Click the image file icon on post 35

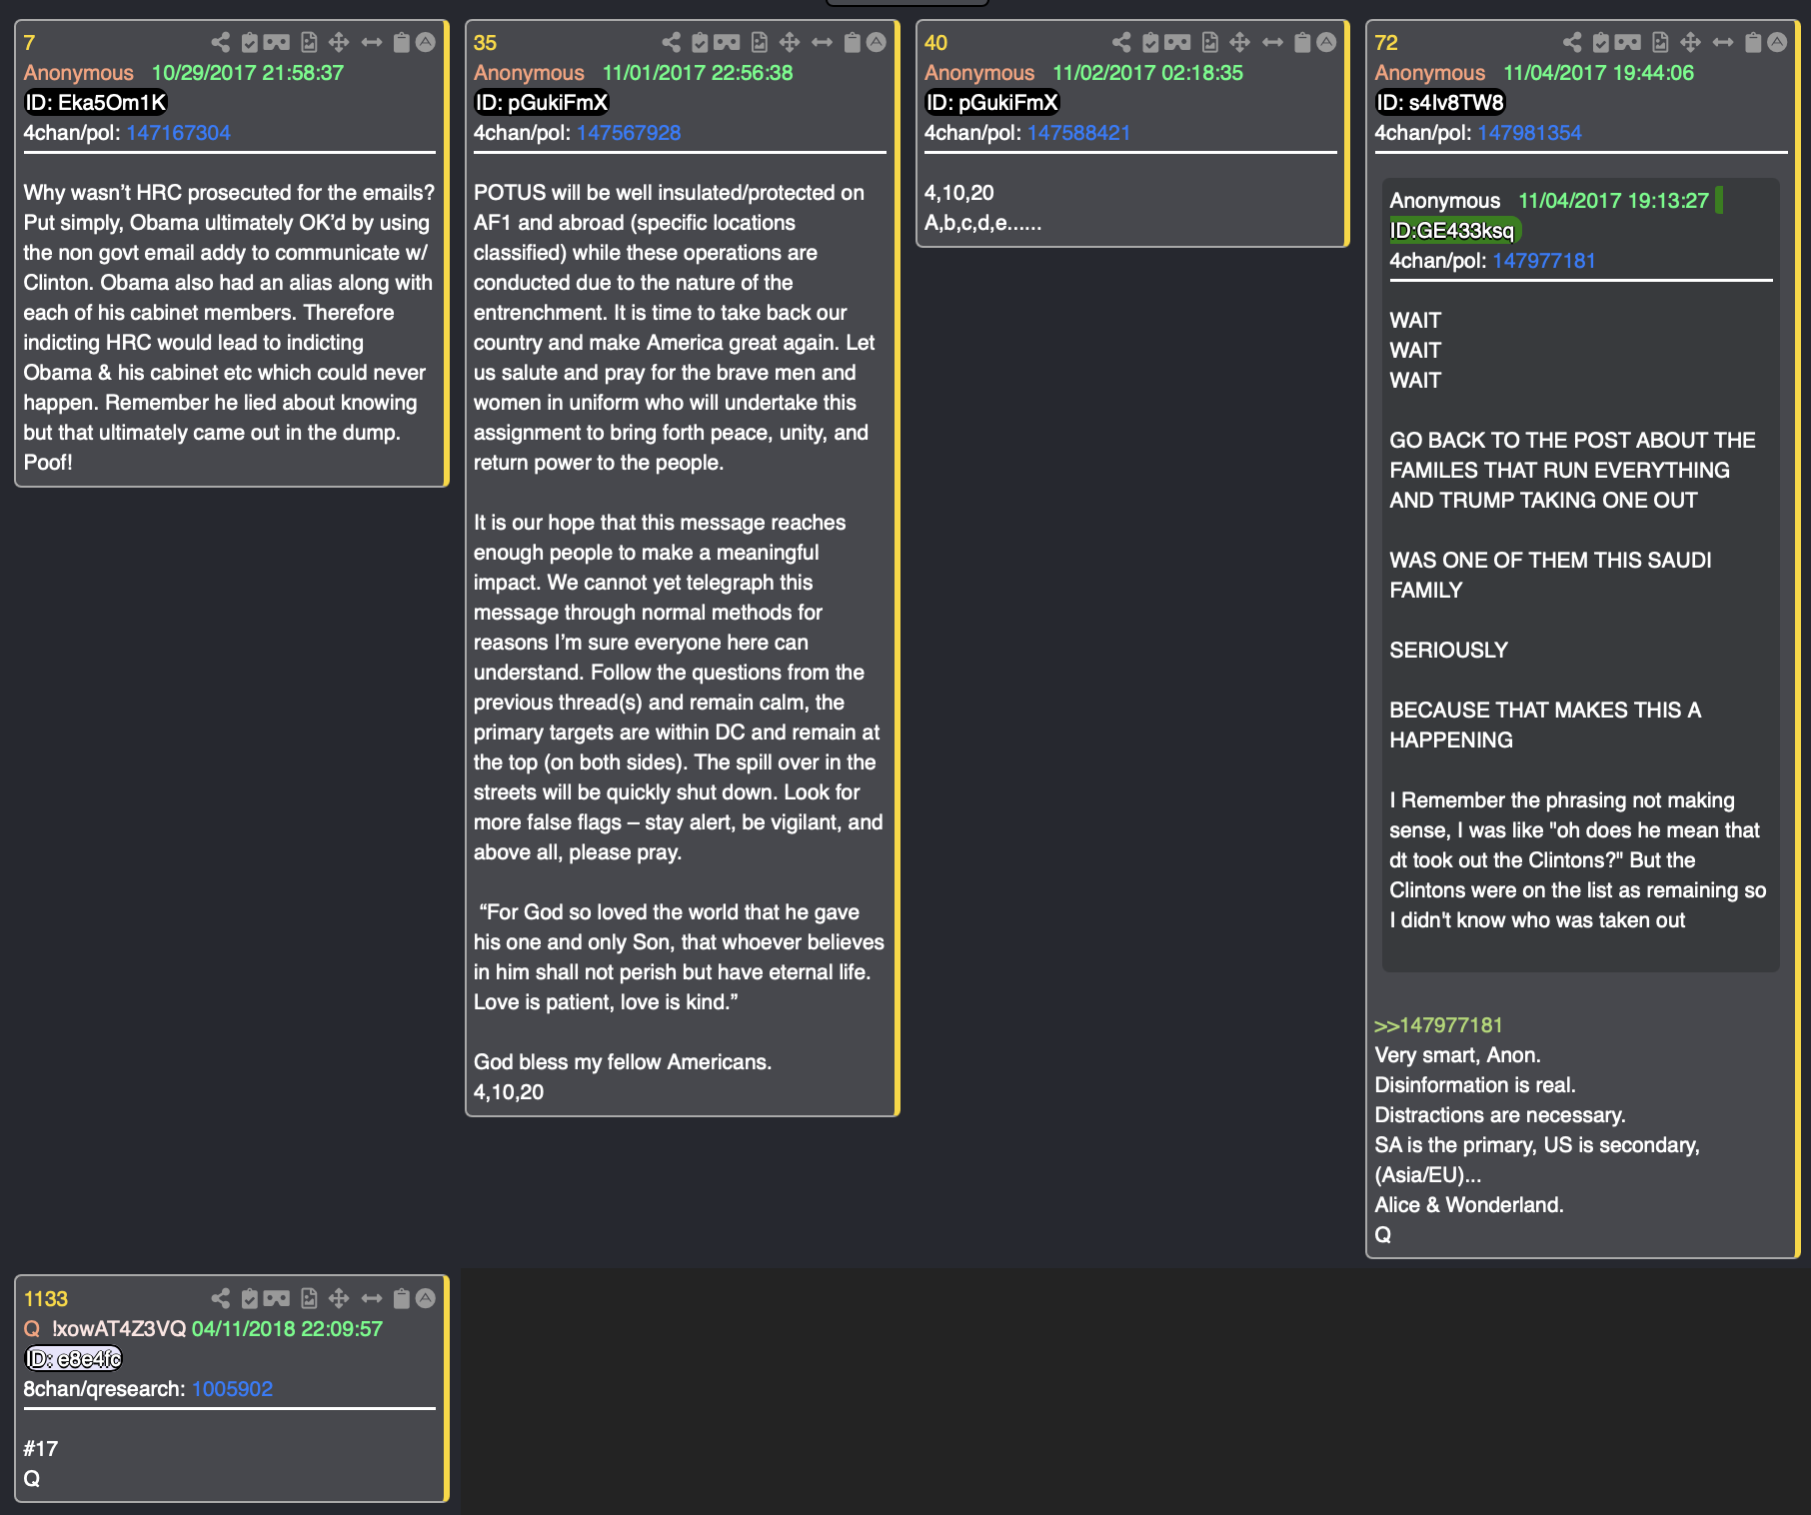(760, 42)
